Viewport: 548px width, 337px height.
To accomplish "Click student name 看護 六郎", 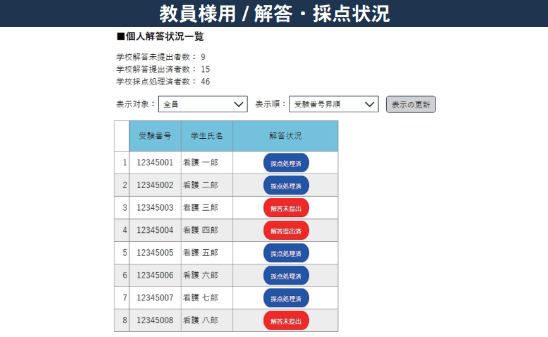I will tap(201, 276).
